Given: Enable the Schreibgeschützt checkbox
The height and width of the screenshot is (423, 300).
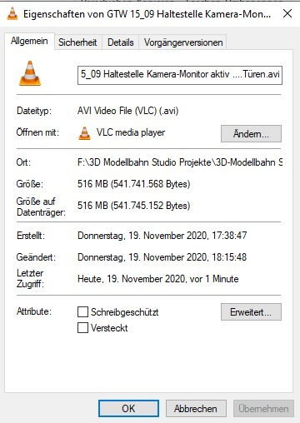Looking at the screenshot, I should (x=82, y=311).
